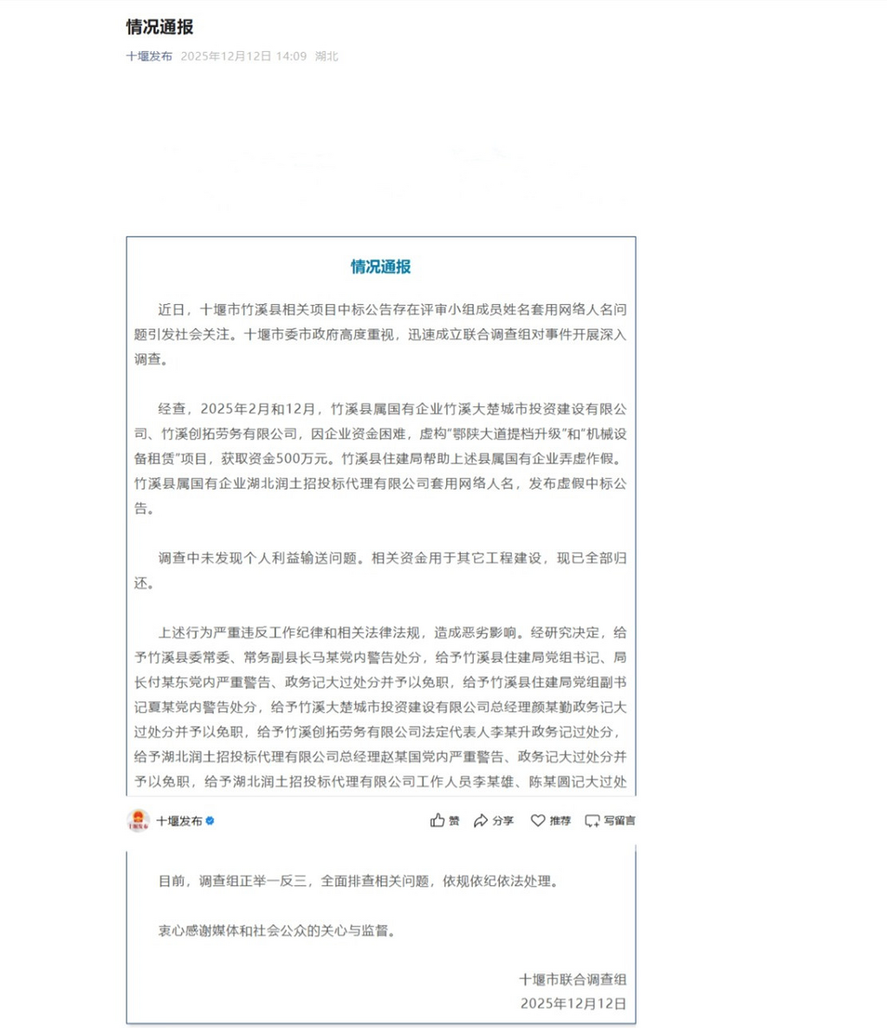This screenshot has height=1028, width=887.
Task: Click the article title 情况通报 at top
Action: click(159, 27)
